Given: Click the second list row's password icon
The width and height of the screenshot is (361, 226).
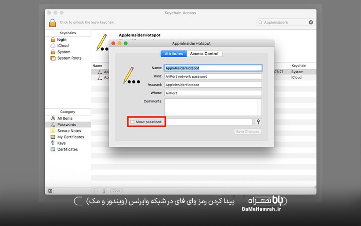Looking at the screenshot, I should pyautogui.click(x=99, y=78).
